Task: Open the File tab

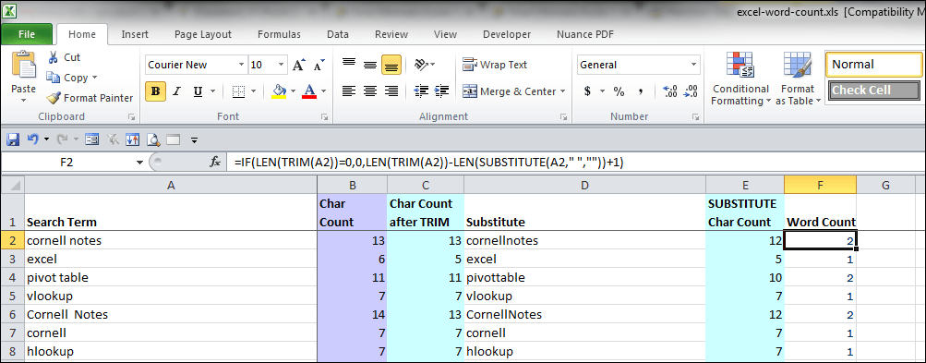Action: [27, 34]
